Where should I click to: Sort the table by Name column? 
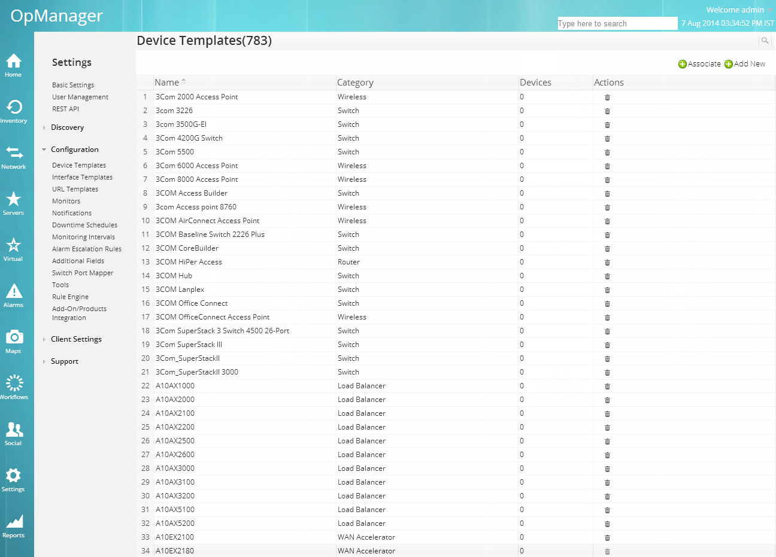coord(167,83)
